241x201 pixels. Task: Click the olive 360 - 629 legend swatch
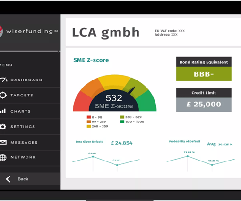pyautogui.click(x=122, y=117)
